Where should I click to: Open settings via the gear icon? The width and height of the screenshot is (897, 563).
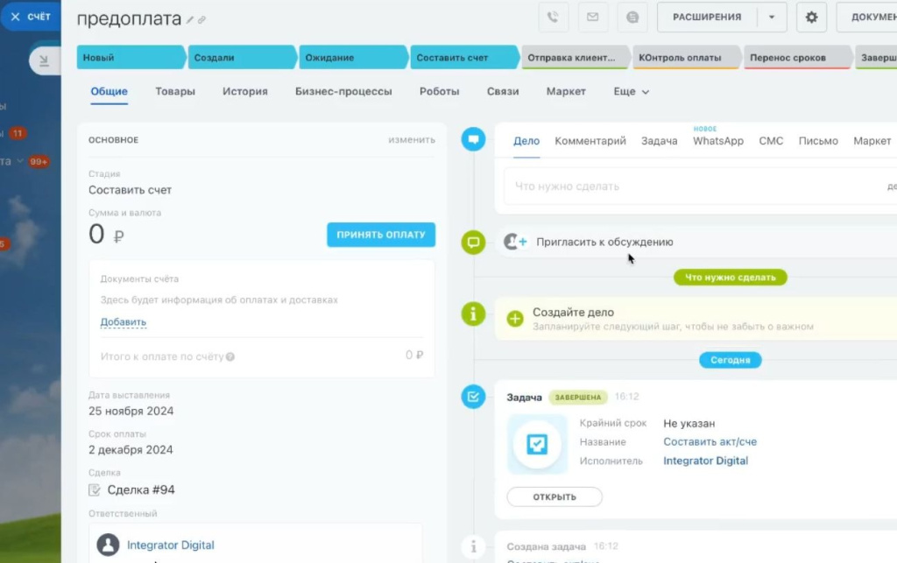tap(811, 17)
